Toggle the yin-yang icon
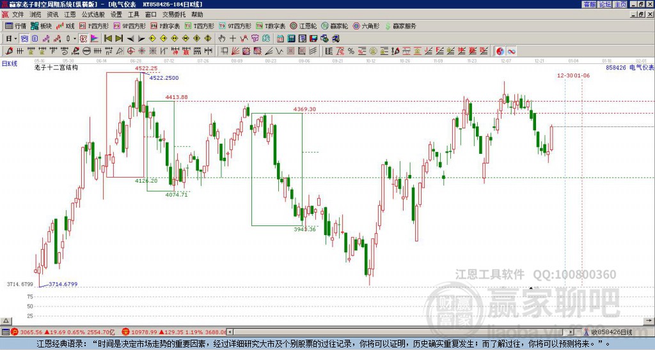 pos(500,51)
